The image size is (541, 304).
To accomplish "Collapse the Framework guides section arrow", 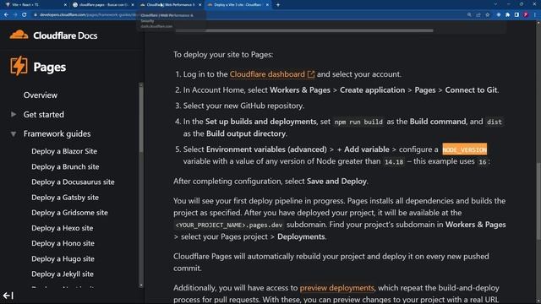I will point(14,133).
